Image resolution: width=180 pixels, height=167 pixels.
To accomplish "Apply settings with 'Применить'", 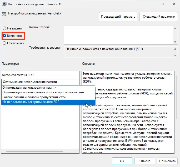I will tap(167, 161).
